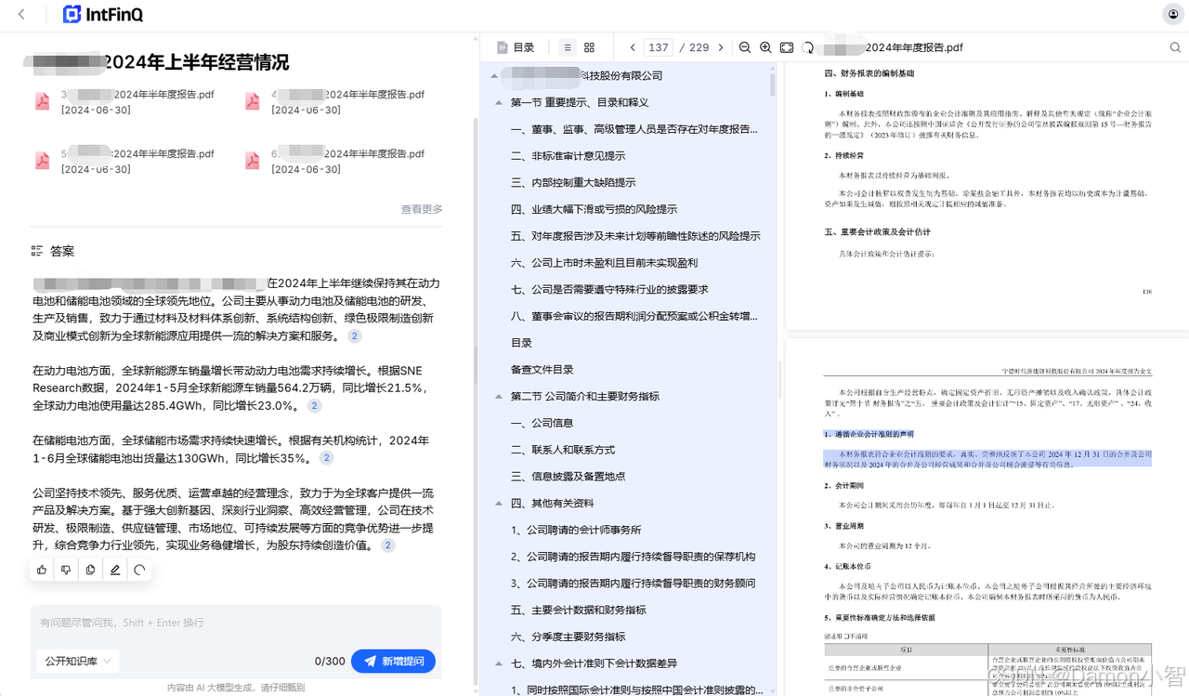Open the 目录 outline entry under 第一节
Image resolution: width=1189 pixels, height=696 pixels.
pos(521,343)
